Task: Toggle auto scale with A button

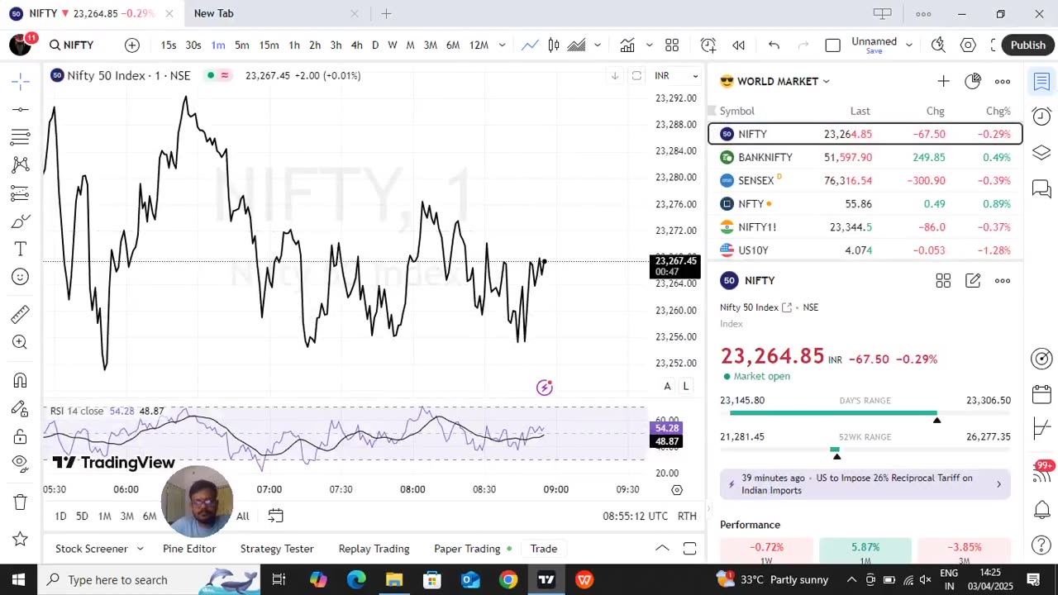Action: pos(667,386)
